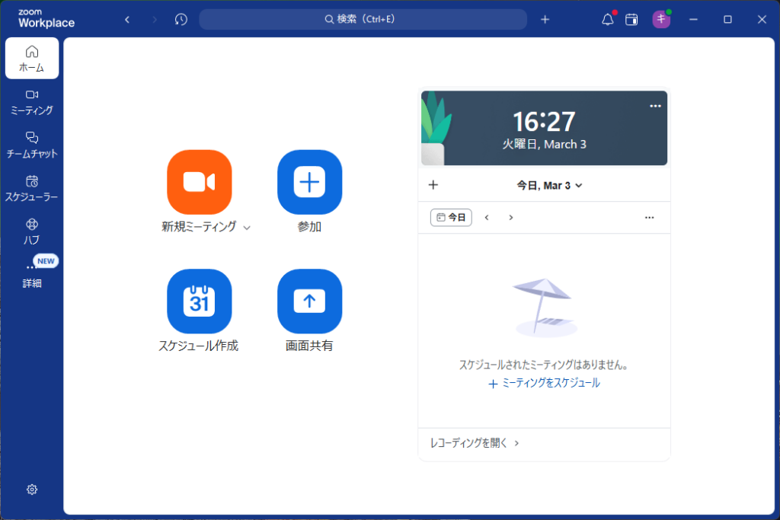Open notifications bell icon
Viewport: 780px width, 520px height.
(607, 20)
